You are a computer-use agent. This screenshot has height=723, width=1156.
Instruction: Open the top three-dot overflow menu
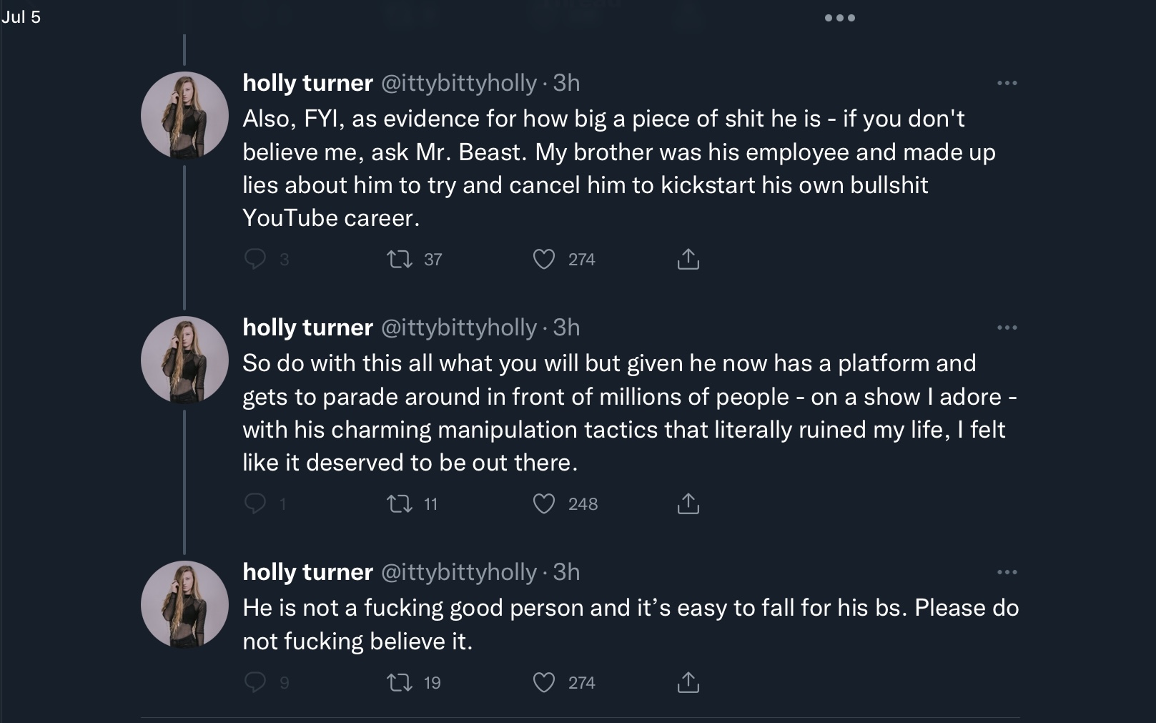click(x=839, y=18)
